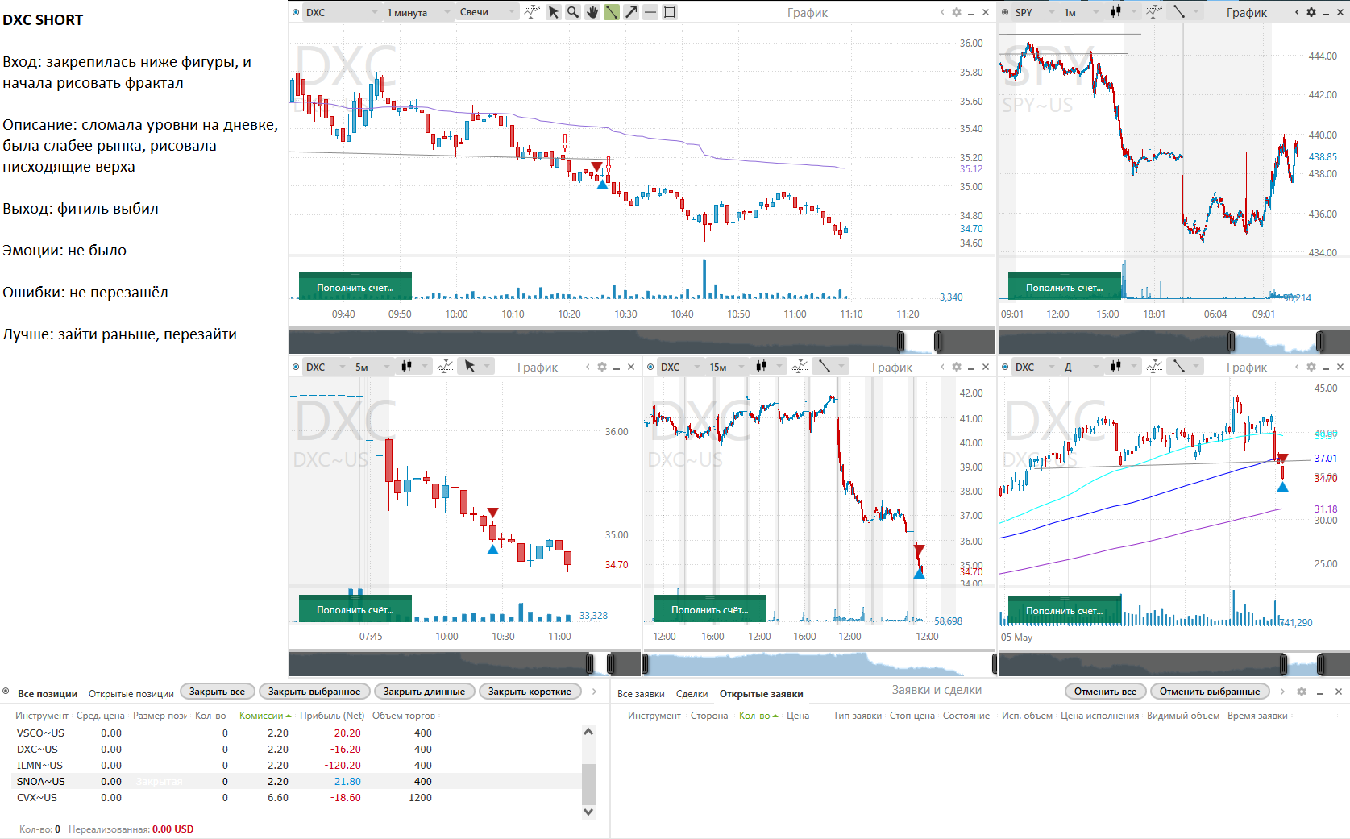
Task: Open the Д timeframe dropdown in daily chart
Action: [x=1081, y=367]
